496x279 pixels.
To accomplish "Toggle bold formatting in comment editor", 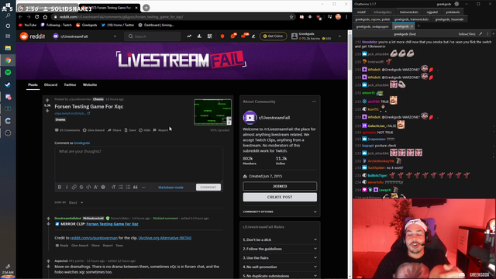I will tap(60, 188).
